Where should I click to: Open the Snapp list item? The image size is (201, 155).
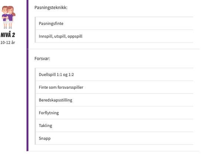point(114,138)
